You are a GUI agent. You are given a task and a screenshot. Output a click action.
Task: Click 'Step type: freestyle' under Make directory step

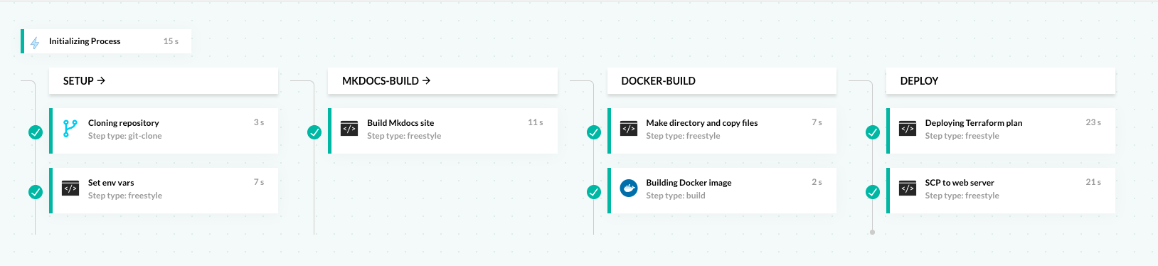tap(683, 136)
